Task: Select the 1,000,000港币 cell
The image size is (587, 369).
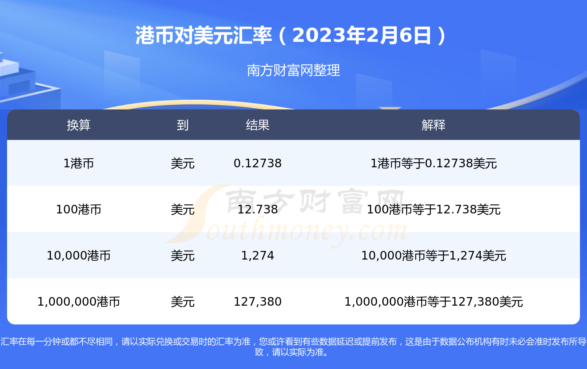Action: click(x=79, y=302)
